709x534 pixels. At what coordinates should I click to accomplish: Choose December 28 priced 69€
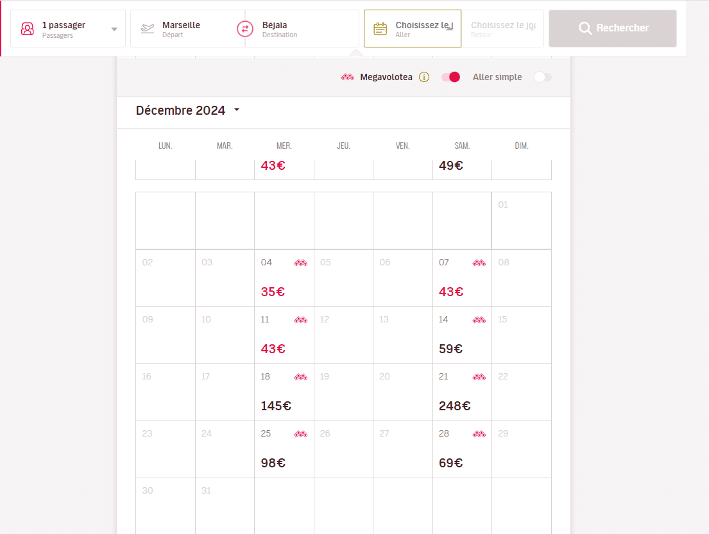462,449
